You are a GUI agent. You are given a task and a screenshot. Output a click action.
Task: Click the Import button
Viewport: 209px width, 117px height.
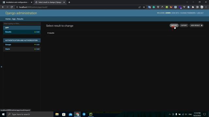coord(174,25)
